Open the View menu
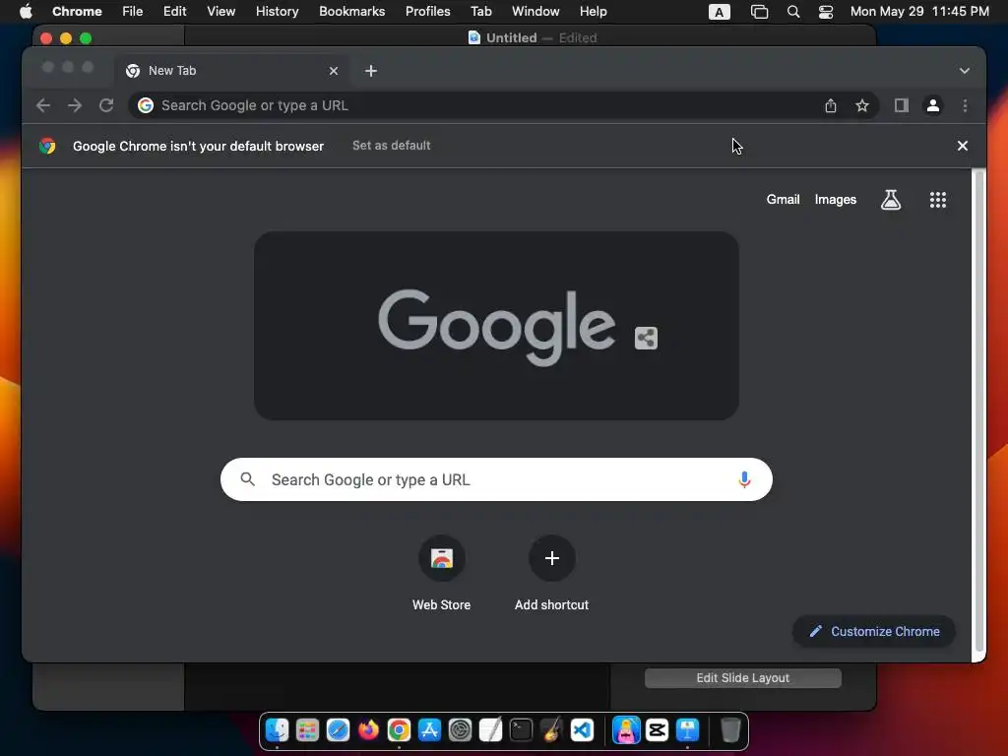 click(x=220, y=12)
